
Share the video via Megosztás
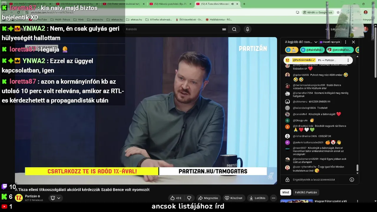[x=208, y=198]
